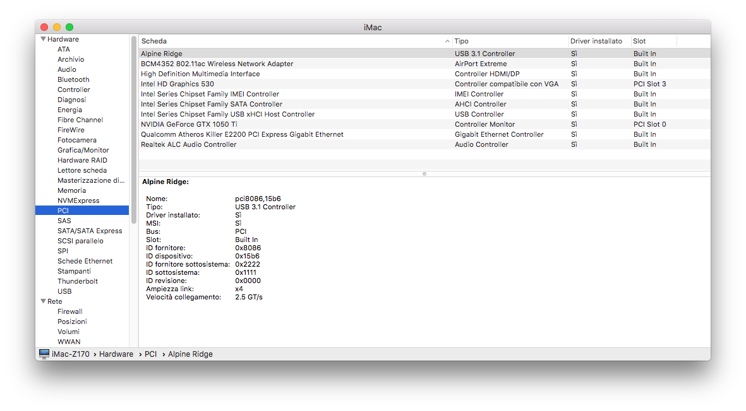746x411 pixels.
Task: Select Archivio in the sidebar
Action: coord(71,59)
